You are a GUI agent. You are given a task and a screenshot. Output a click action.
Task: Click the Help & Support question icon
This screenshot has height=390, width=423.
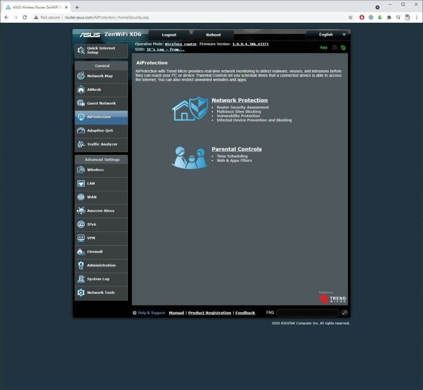tap(134, 313)
